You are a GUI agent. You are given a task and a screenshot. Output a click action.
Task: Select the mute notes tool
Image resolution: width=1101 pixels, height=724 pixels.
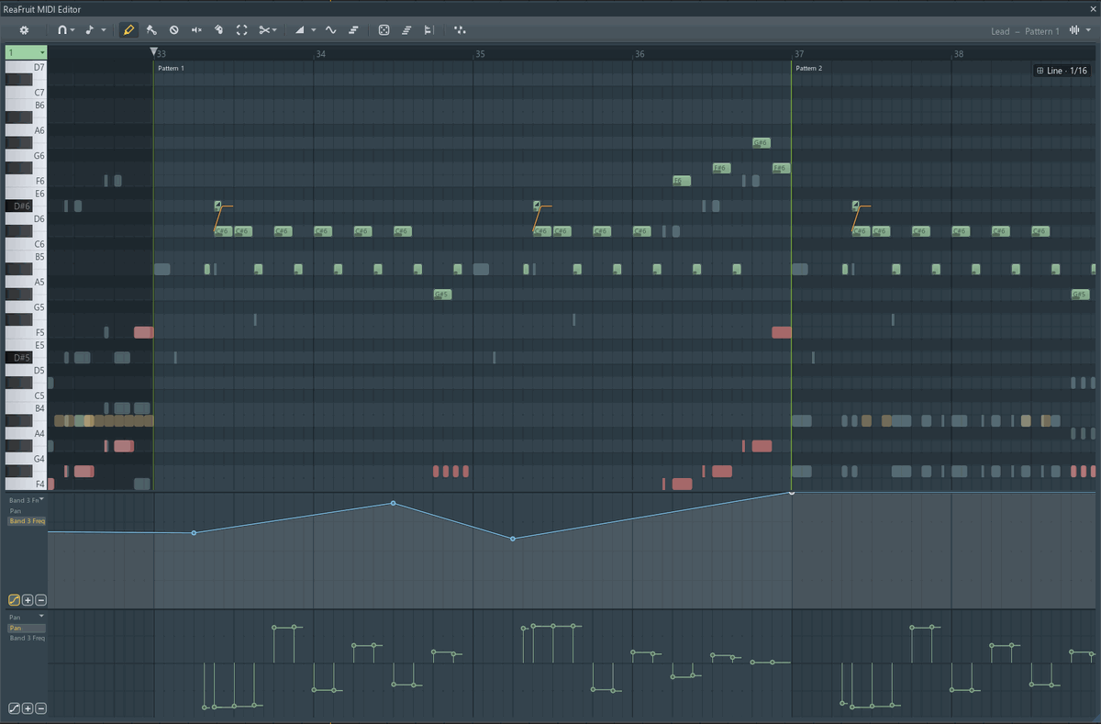196,30
